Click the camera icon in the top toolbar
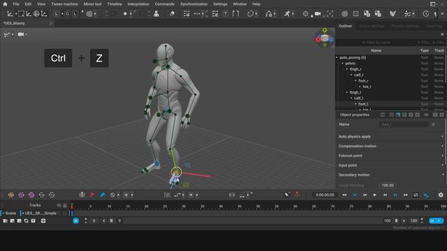Viewport: 447px width, 251px height. coord(318,14)
